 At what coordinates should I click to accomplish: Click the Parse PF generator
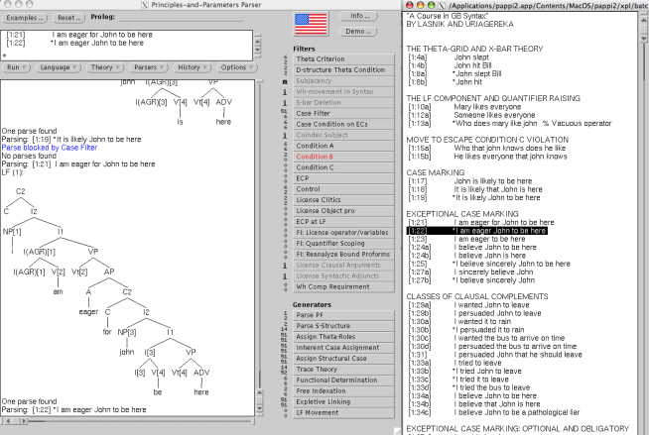tap(343, 315)
